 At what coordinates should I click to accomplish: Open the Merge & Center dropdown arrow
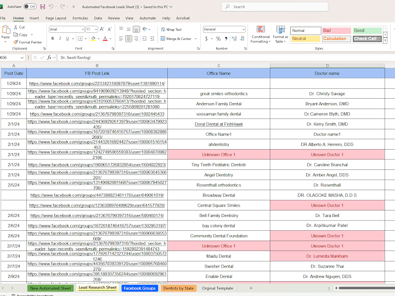coord(196,39)
